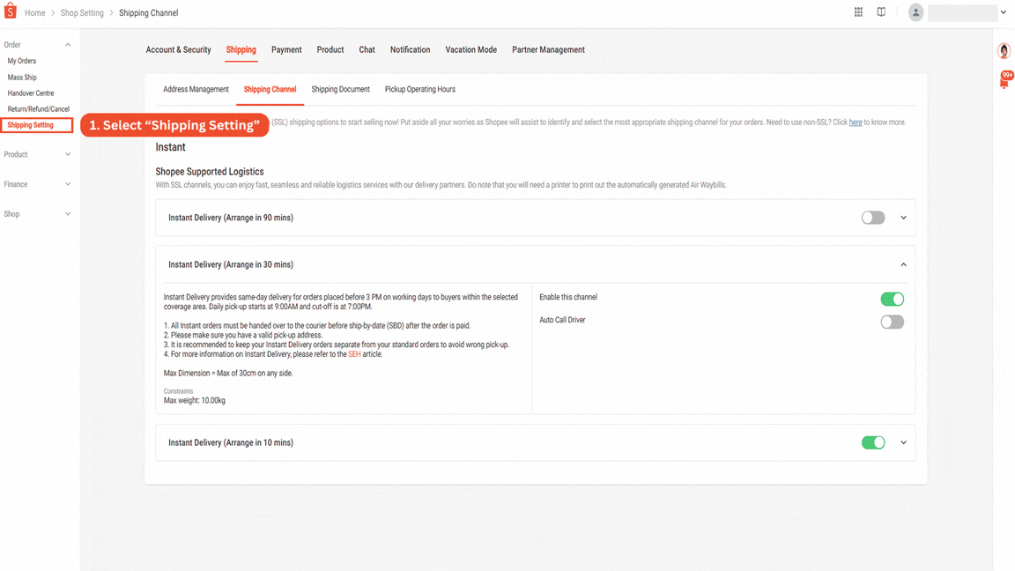Image resolution: width=1015 pixels, height=571 pixels.
Task: Switch to the Chat tab
Action: point(367,50)
